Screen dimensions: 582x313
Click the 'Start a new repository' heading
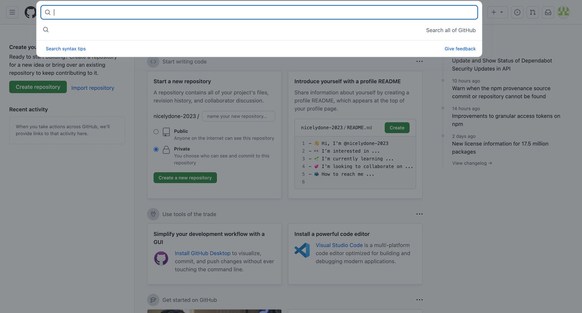point(182,82)
